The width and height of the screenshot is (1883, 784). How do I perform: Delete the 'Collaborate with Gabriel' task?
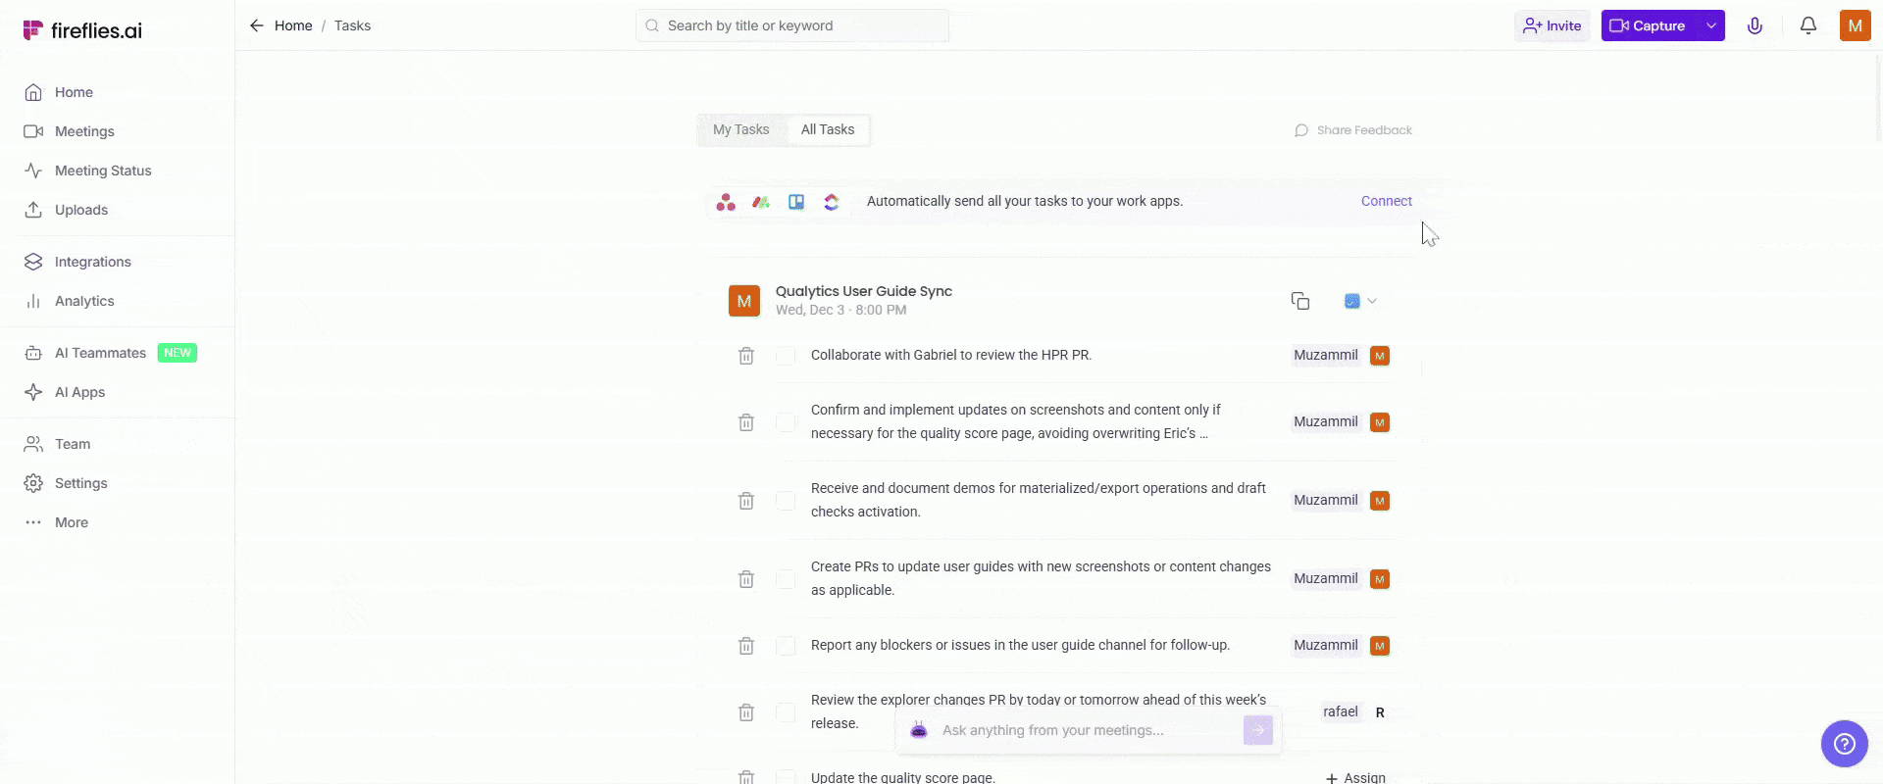click(746, 356)
